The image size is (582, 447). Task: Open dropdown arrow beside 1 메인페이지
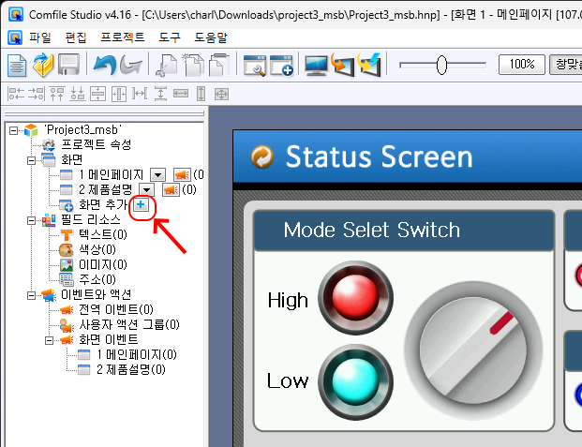click(x=157, y=174)
